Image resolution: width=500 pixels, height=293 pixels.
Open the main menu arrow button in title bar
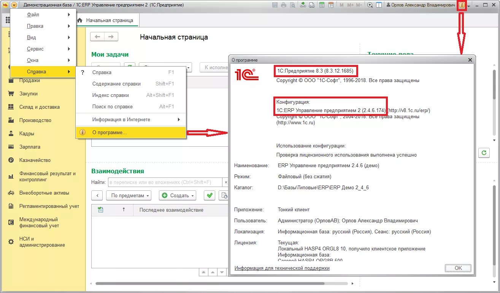click(14, 5)
